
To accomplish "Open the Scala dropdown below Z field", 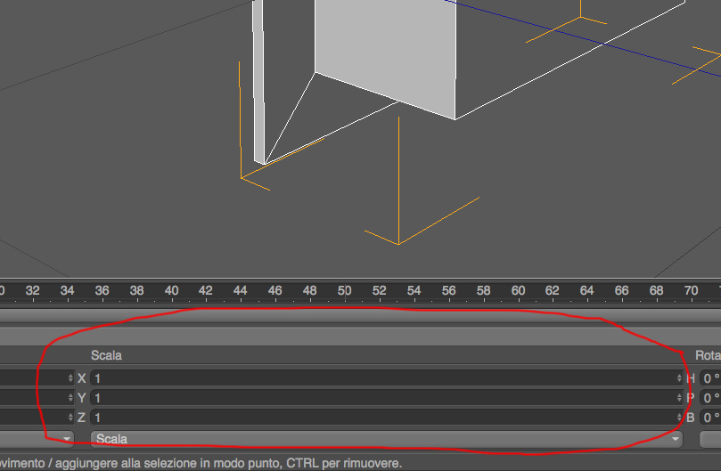I will click(x=386, y=439).
